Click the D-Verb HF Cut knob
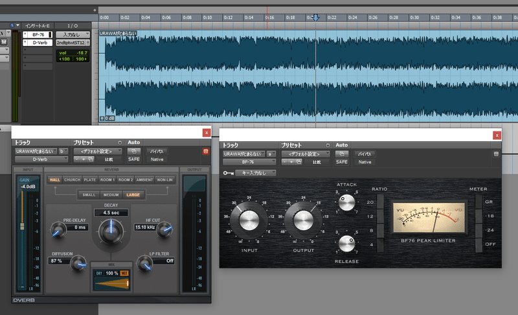The height and width of the screenshot is (315, 518). point(164,229)
